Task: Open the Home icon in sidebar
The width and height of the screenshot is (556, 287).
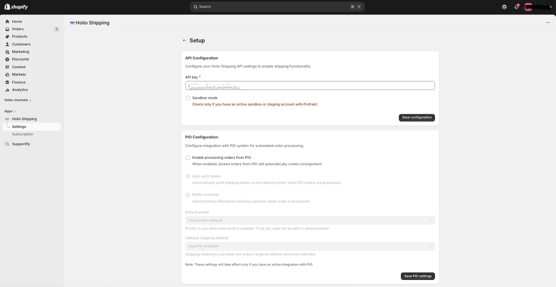Action: 7,22
